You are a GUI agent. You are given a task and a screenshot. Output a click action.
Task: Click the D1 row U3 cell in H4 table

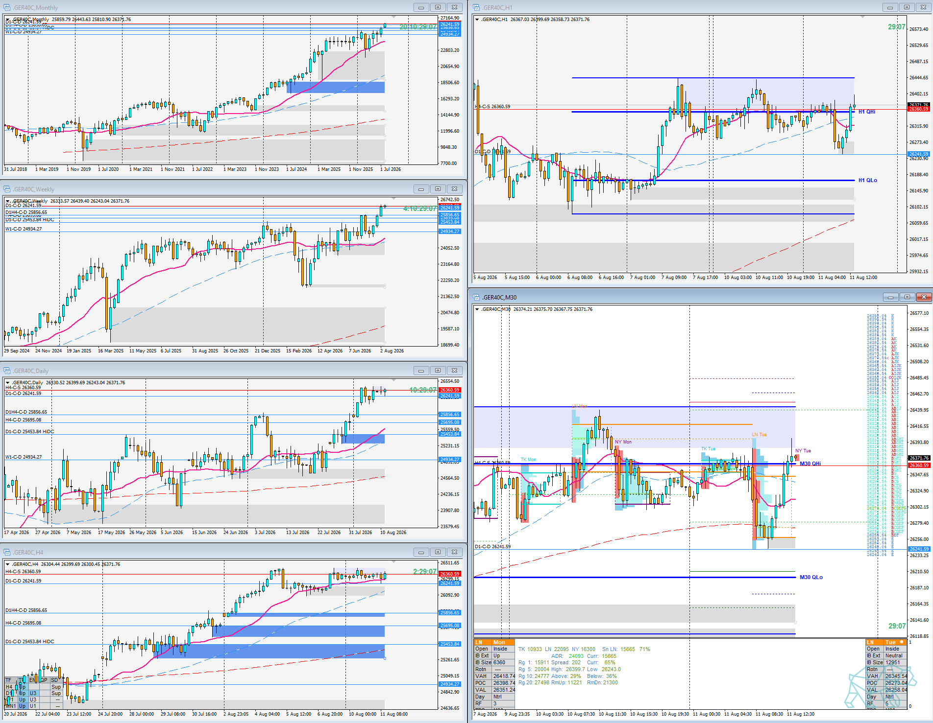(33, 693)
